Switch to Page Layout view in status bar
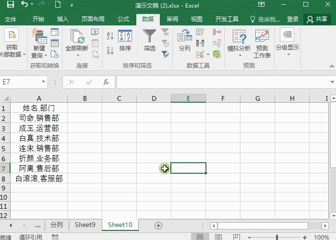Viewport: 336px width, 240px height. (218, 237)
